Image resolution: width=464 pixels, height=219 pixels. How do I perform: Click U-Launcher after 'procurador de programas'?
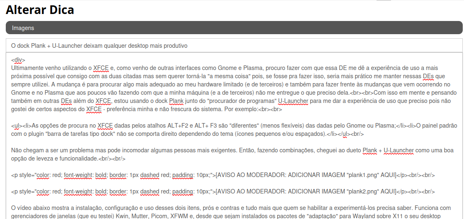pos(293,101)
